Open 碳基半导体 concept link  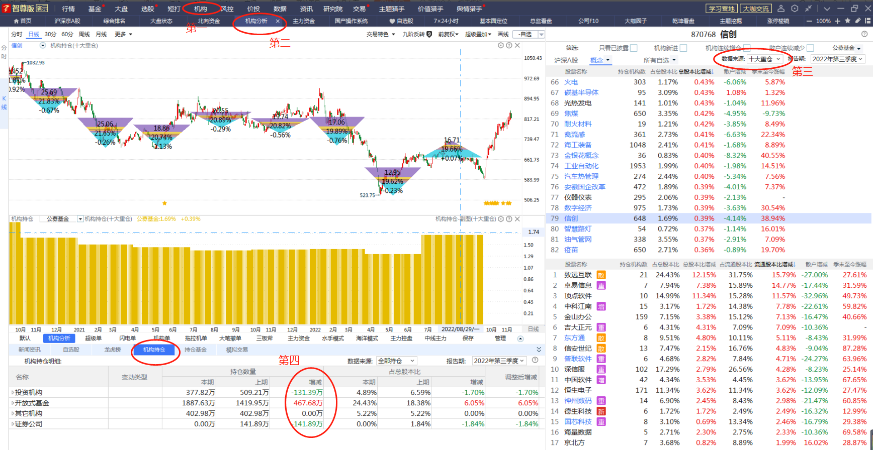(581, 92)
